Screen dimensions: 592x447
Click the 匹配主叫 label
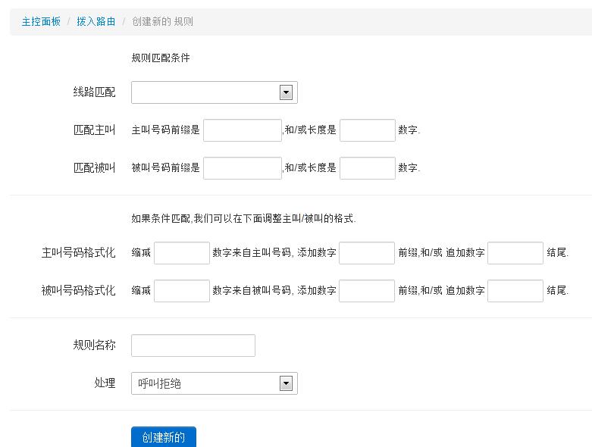click(94, 130)
